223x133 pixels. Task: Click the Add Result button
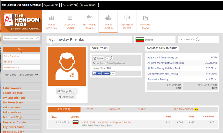pyautogui.click(x=67, y=97)
